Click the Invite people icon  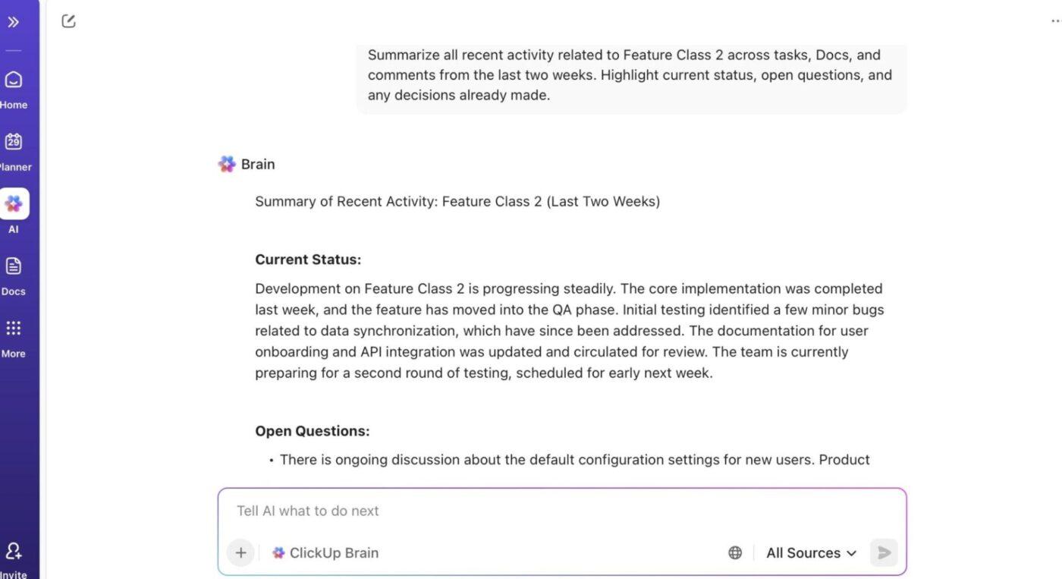coord(14,552)
